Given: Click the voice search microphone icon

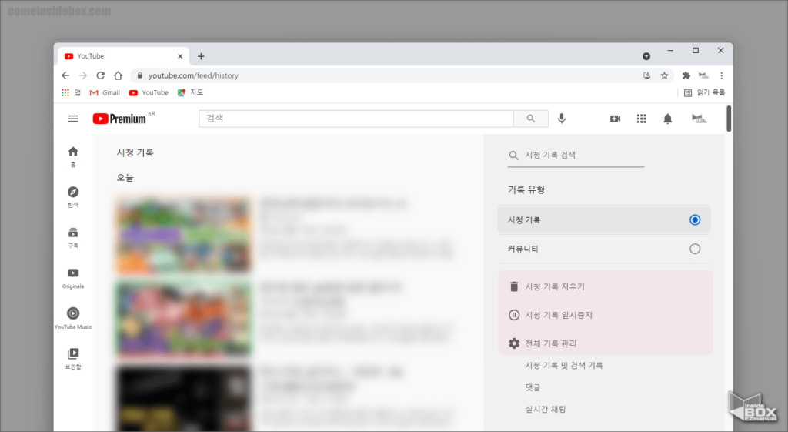Looking at the screenshot, I should pyautogui.click(x=562, y=119).
